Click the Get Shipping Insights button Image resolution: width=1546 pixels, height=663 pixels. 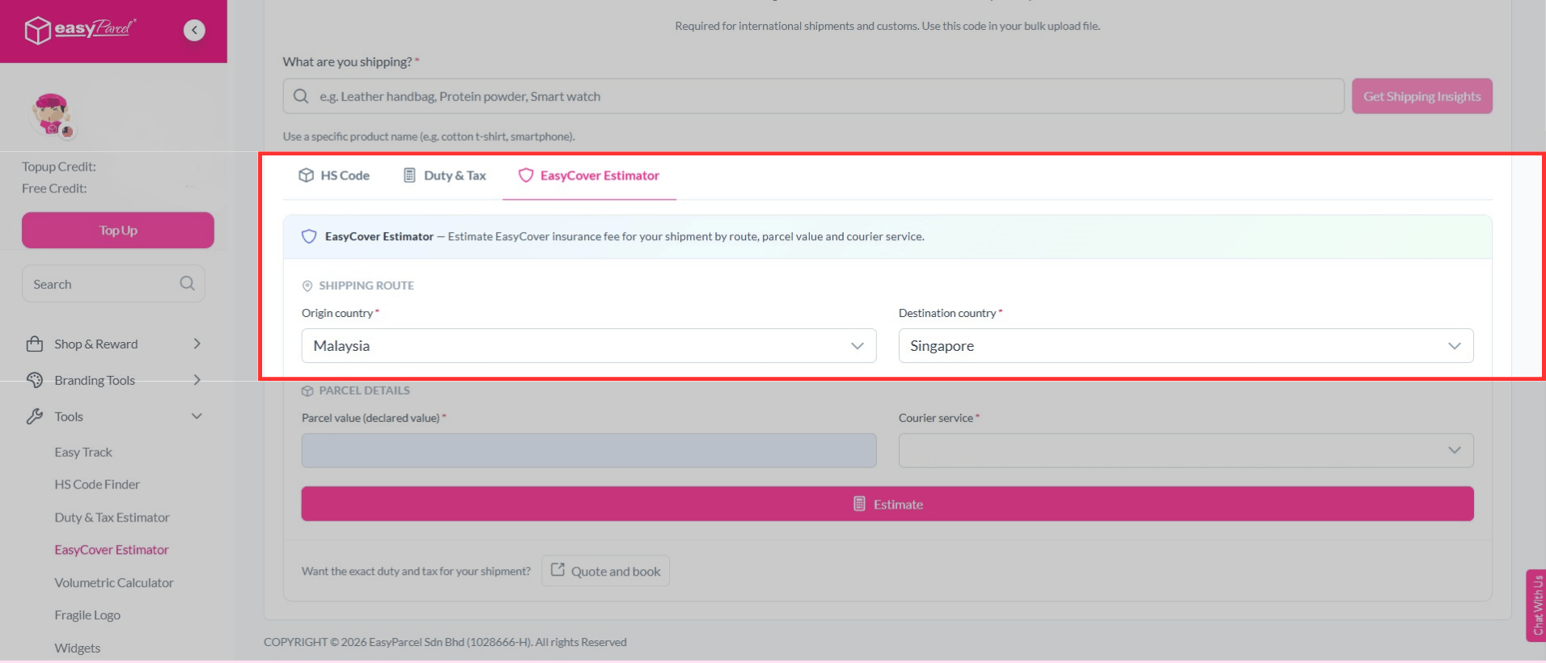click(x=1422, y=96)
